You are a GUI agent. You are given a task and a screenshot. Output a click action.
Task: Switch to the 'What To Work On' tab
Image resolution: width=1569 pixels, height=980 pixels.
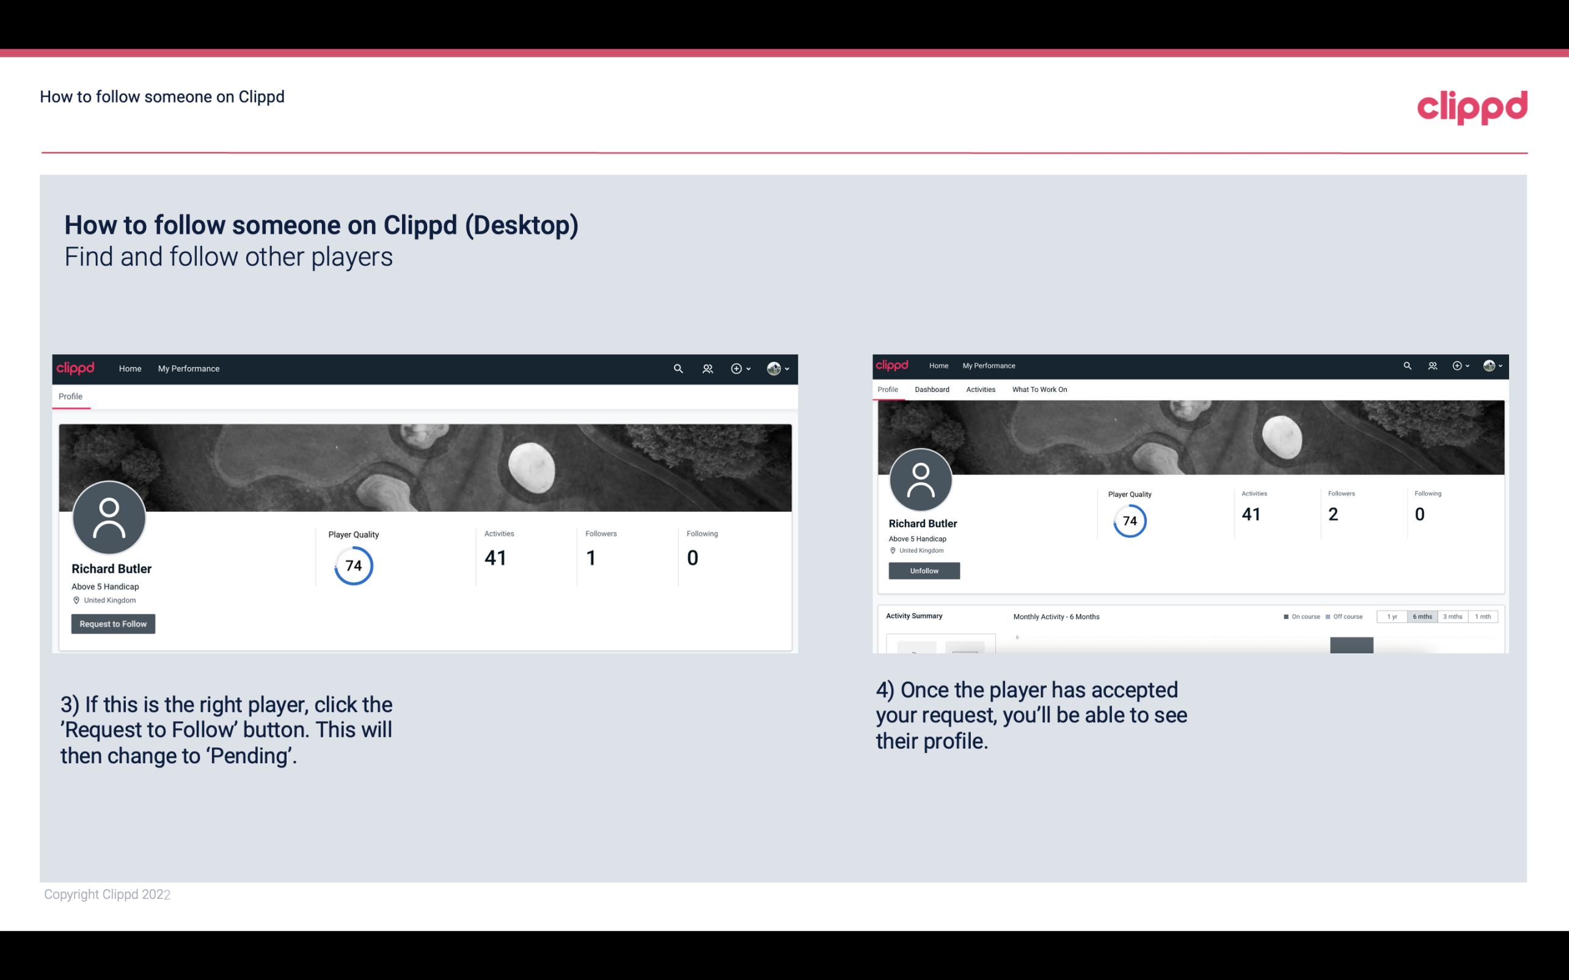[1038, 388]
